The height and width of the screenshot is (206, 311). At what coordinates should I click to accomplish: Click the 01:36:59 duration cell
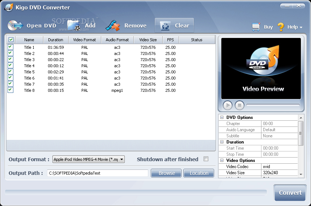56,47
